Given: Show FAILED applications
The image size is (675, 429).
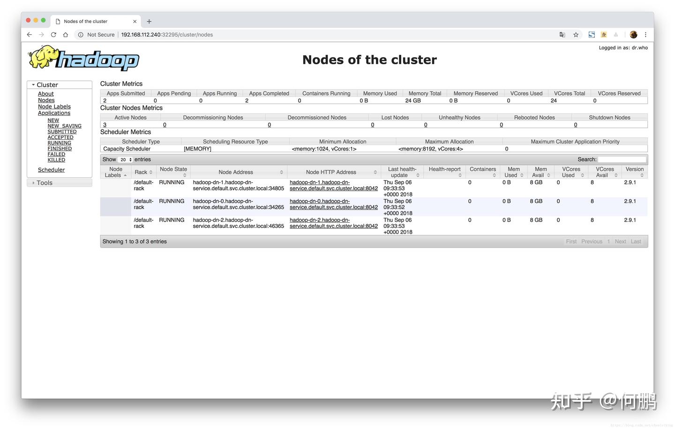Looking at the screenshot, I should tap(56, 154).
